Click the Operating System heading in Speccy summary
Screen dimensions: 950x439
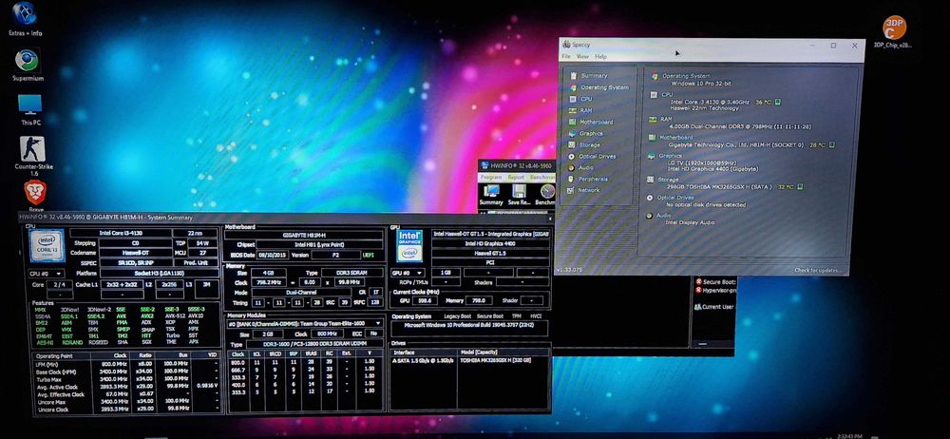pos(686,76)
